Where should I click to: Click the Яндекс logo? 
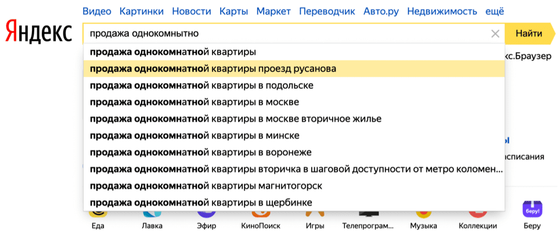coord(39,32)
